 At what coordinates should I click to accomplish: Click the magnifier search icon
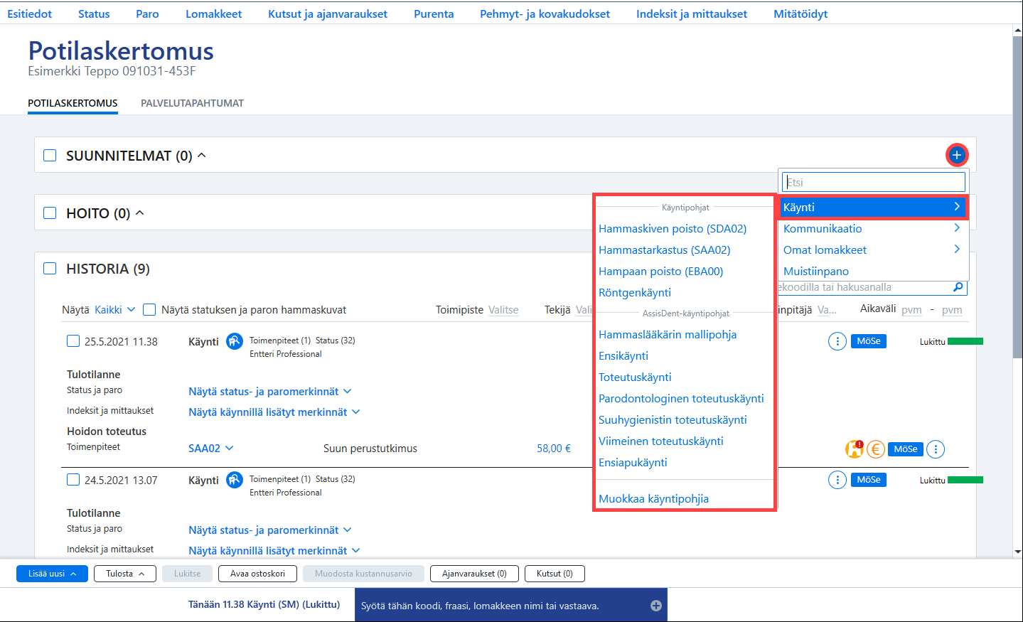pyautogui.click(x=958, y=287)
